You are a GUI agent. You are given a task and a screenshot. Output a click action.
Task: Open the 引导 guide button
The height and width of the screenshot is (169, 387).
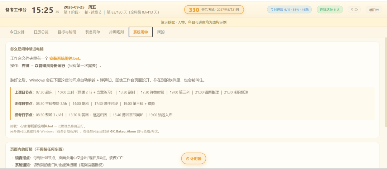point(354,10)
